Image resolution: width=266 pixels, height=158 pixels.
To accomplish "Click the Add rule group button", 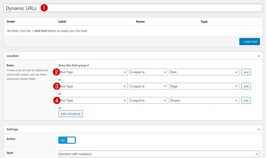I will 70,114.
